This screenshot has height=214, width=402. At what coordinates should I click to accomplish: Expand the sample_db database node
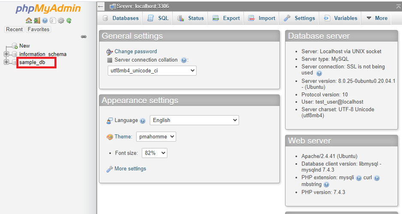click(x=6, y=62)
